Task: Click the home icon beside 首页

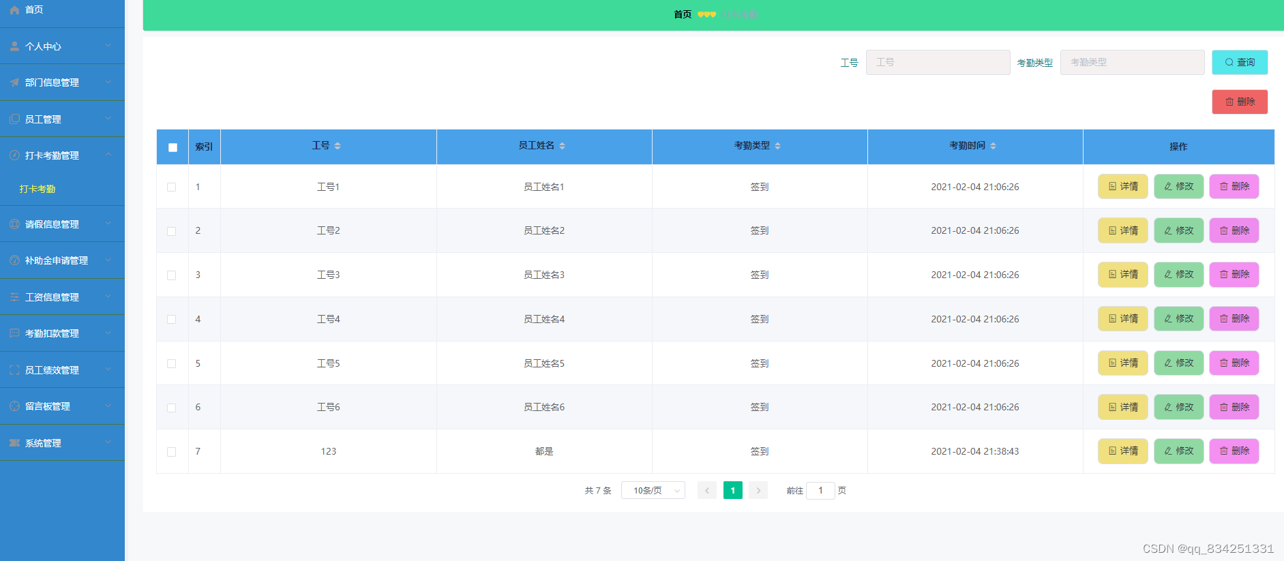Action: point(14,10)
